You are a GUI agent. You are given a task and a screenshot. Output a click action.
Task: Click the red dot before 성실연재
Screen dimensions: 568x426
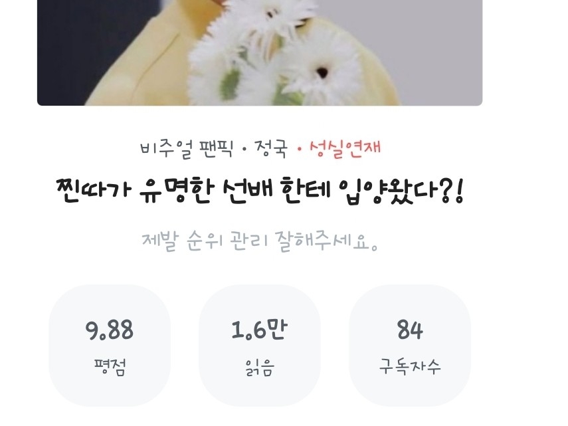coord(299,150)
